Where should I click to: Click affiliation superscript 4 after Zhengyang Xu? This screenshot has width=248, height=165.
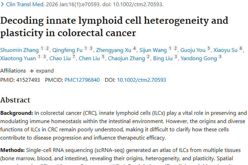[135, 49]
